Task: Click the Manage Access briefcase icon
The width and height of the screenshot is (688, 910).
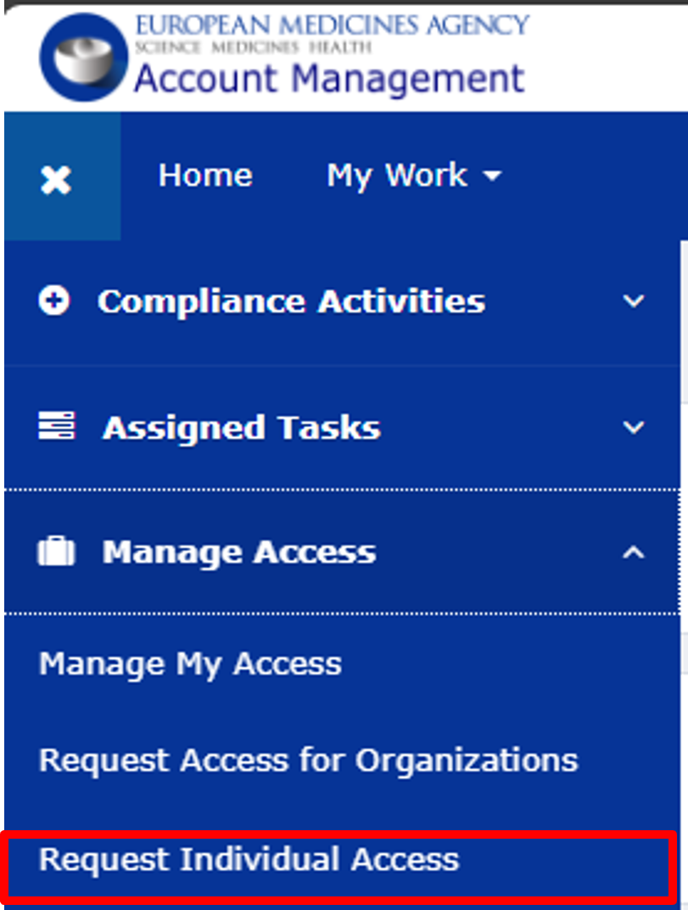Action: (x=57, y=553)
